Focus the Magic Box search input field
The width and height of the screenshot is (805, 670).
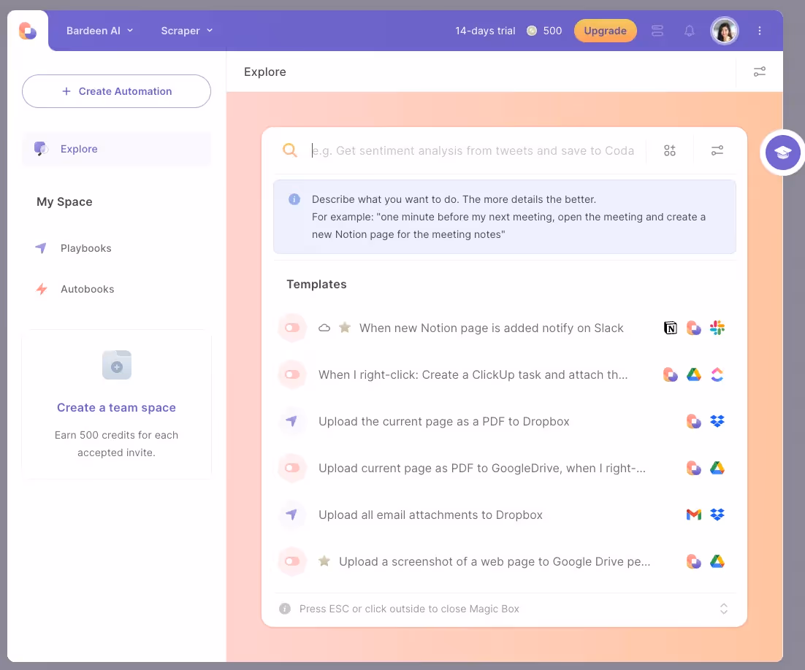[x=473, y=150]
